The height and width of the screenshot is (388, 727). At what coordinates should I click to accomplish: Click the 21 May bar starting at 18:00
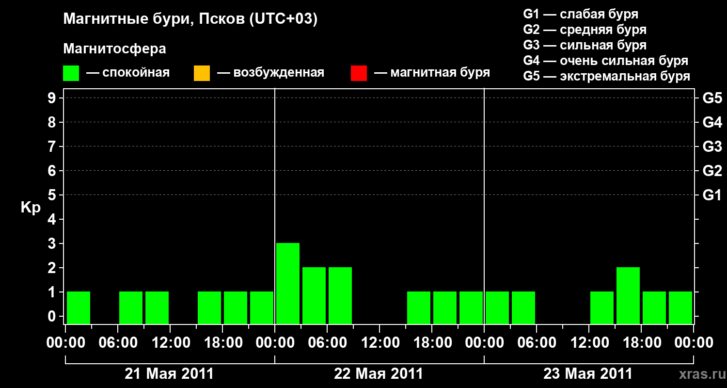[236, 307]
